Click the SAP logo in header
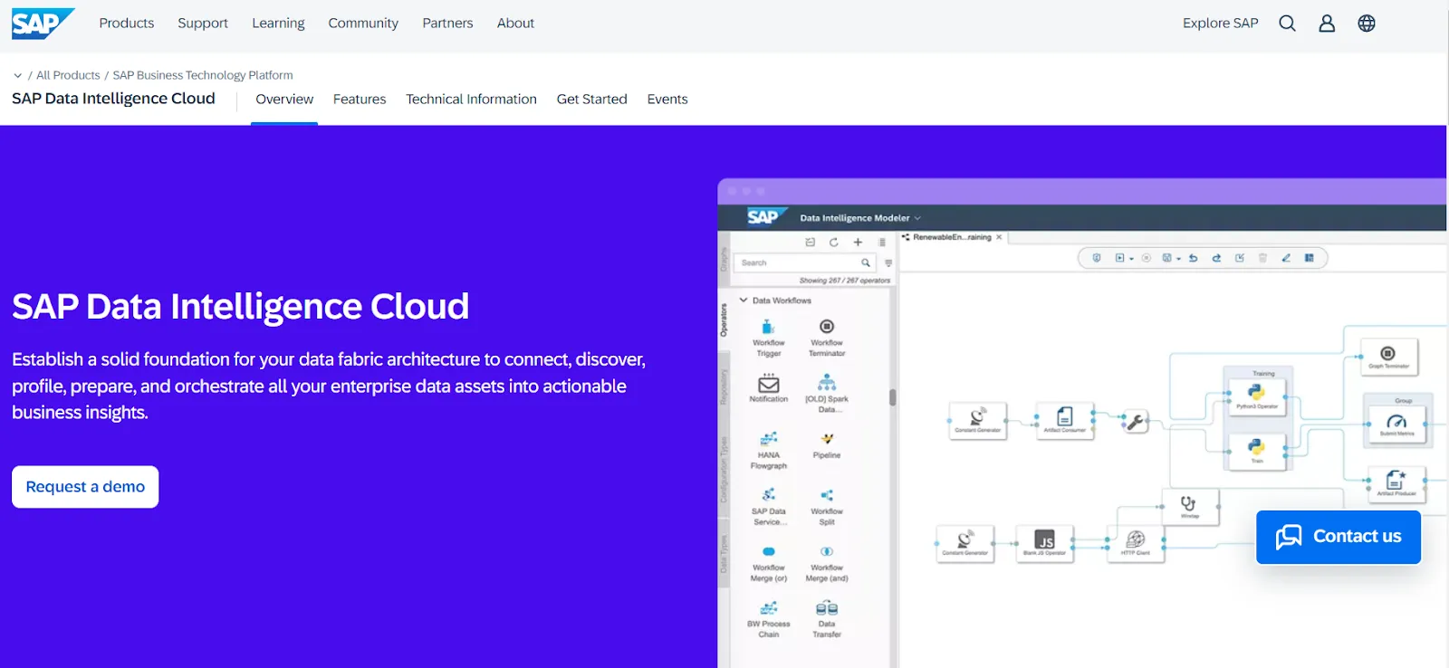The image size is (1449, 668). [x=43, y=23]
